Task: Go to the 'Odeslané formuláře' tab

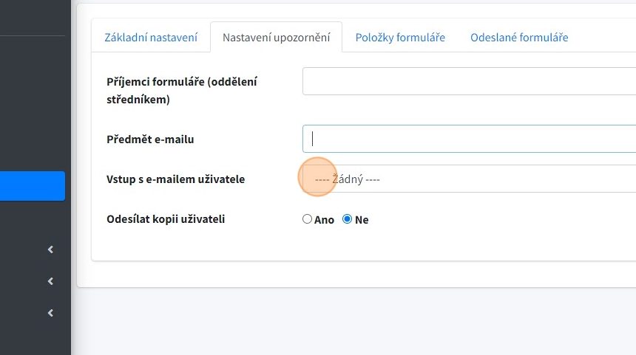Action: (519, 37)
